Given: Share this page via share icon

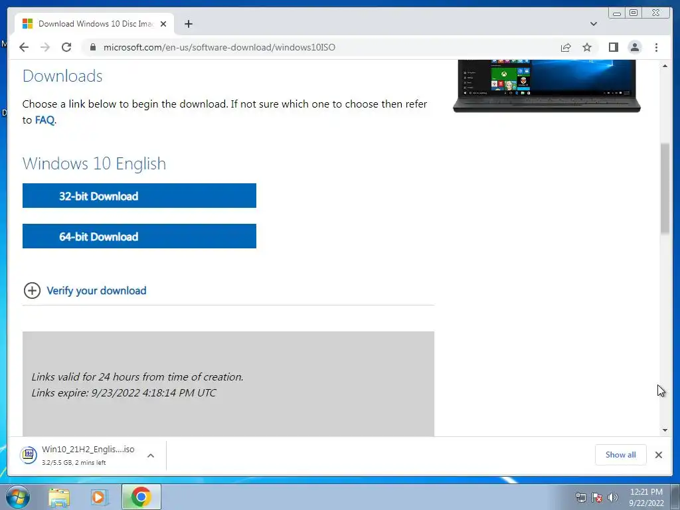Looking at the screenshot, I should pyautogui.click(x=566, y=47).
